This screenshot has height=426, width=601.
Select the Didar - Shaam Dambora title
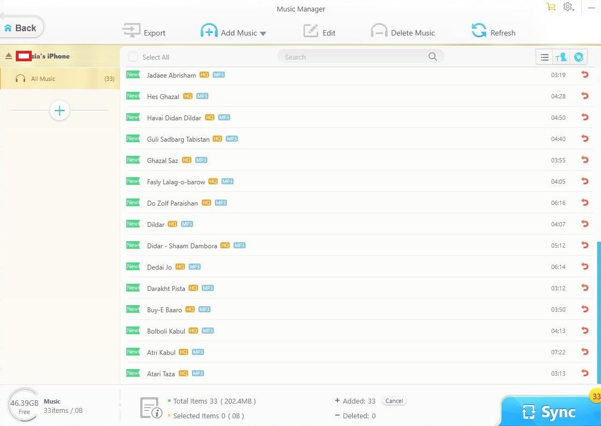(x=182, y=246)
